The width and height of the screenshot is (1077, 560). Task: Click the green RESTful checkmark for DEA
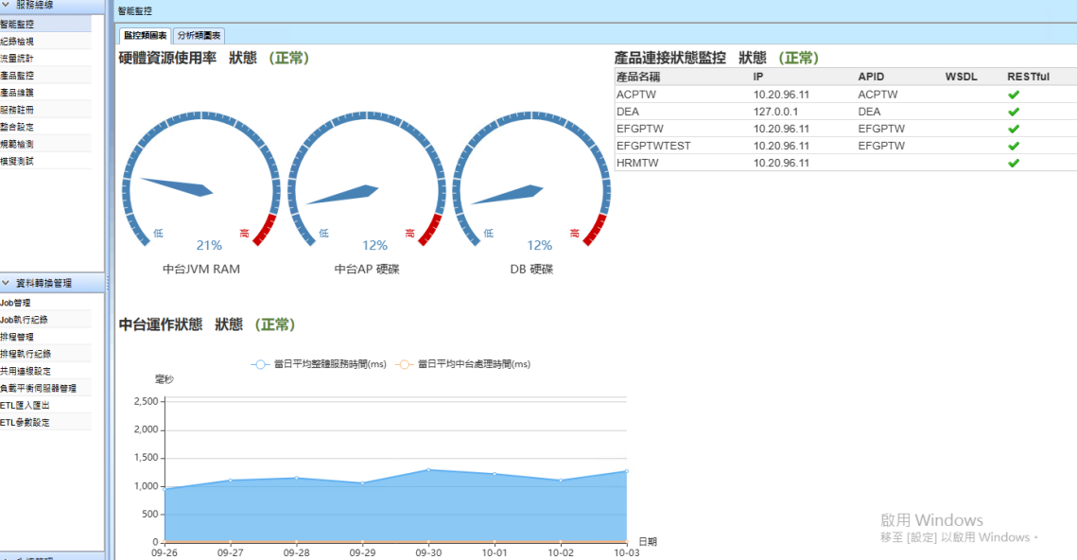click(1013, 112)
